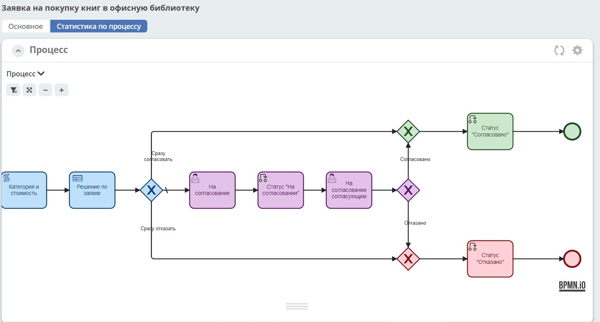Click the blue exclusive gateway
This screenshot has height=322, width=600.
[151, 190]
